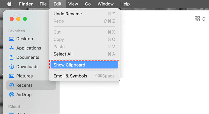
Task: Click the Applications icon in sidebar
Action: click(x=11, y=48)
